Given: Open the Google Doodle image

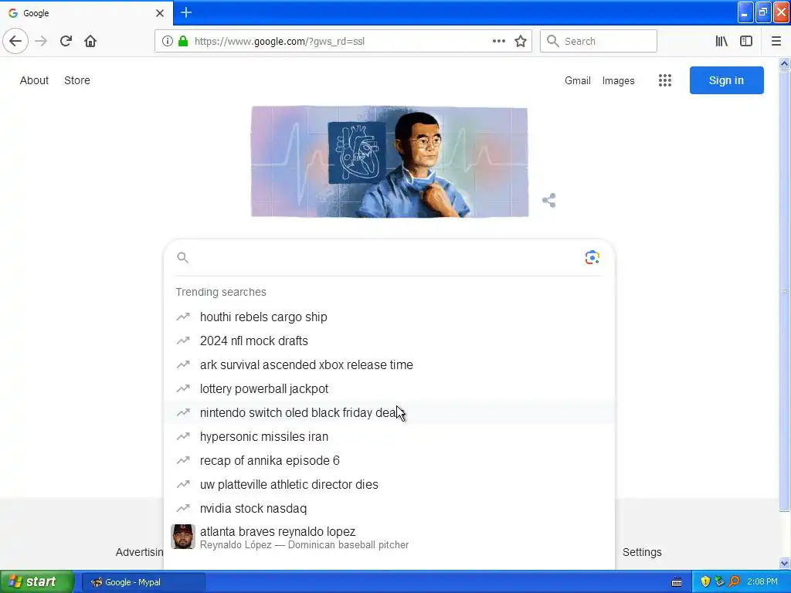Looking at the screenshot, I should point(389,162).
